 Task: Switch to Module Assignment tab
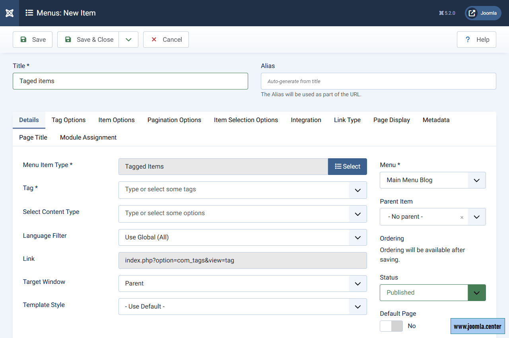pos(88,138)
